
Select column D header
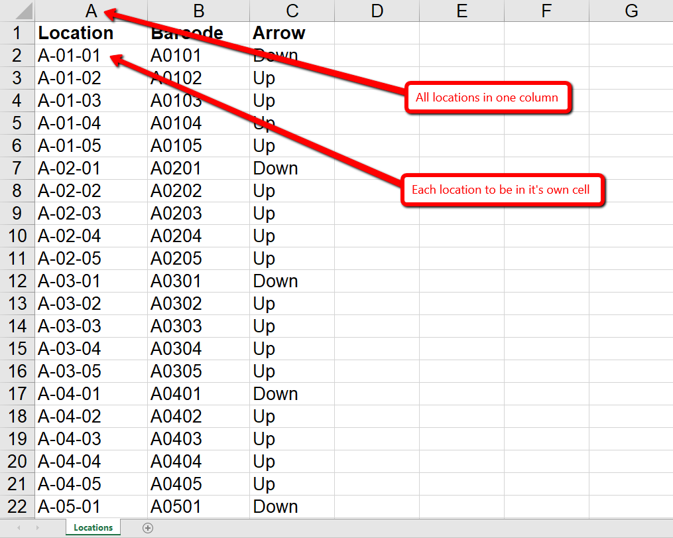point(377,11)
